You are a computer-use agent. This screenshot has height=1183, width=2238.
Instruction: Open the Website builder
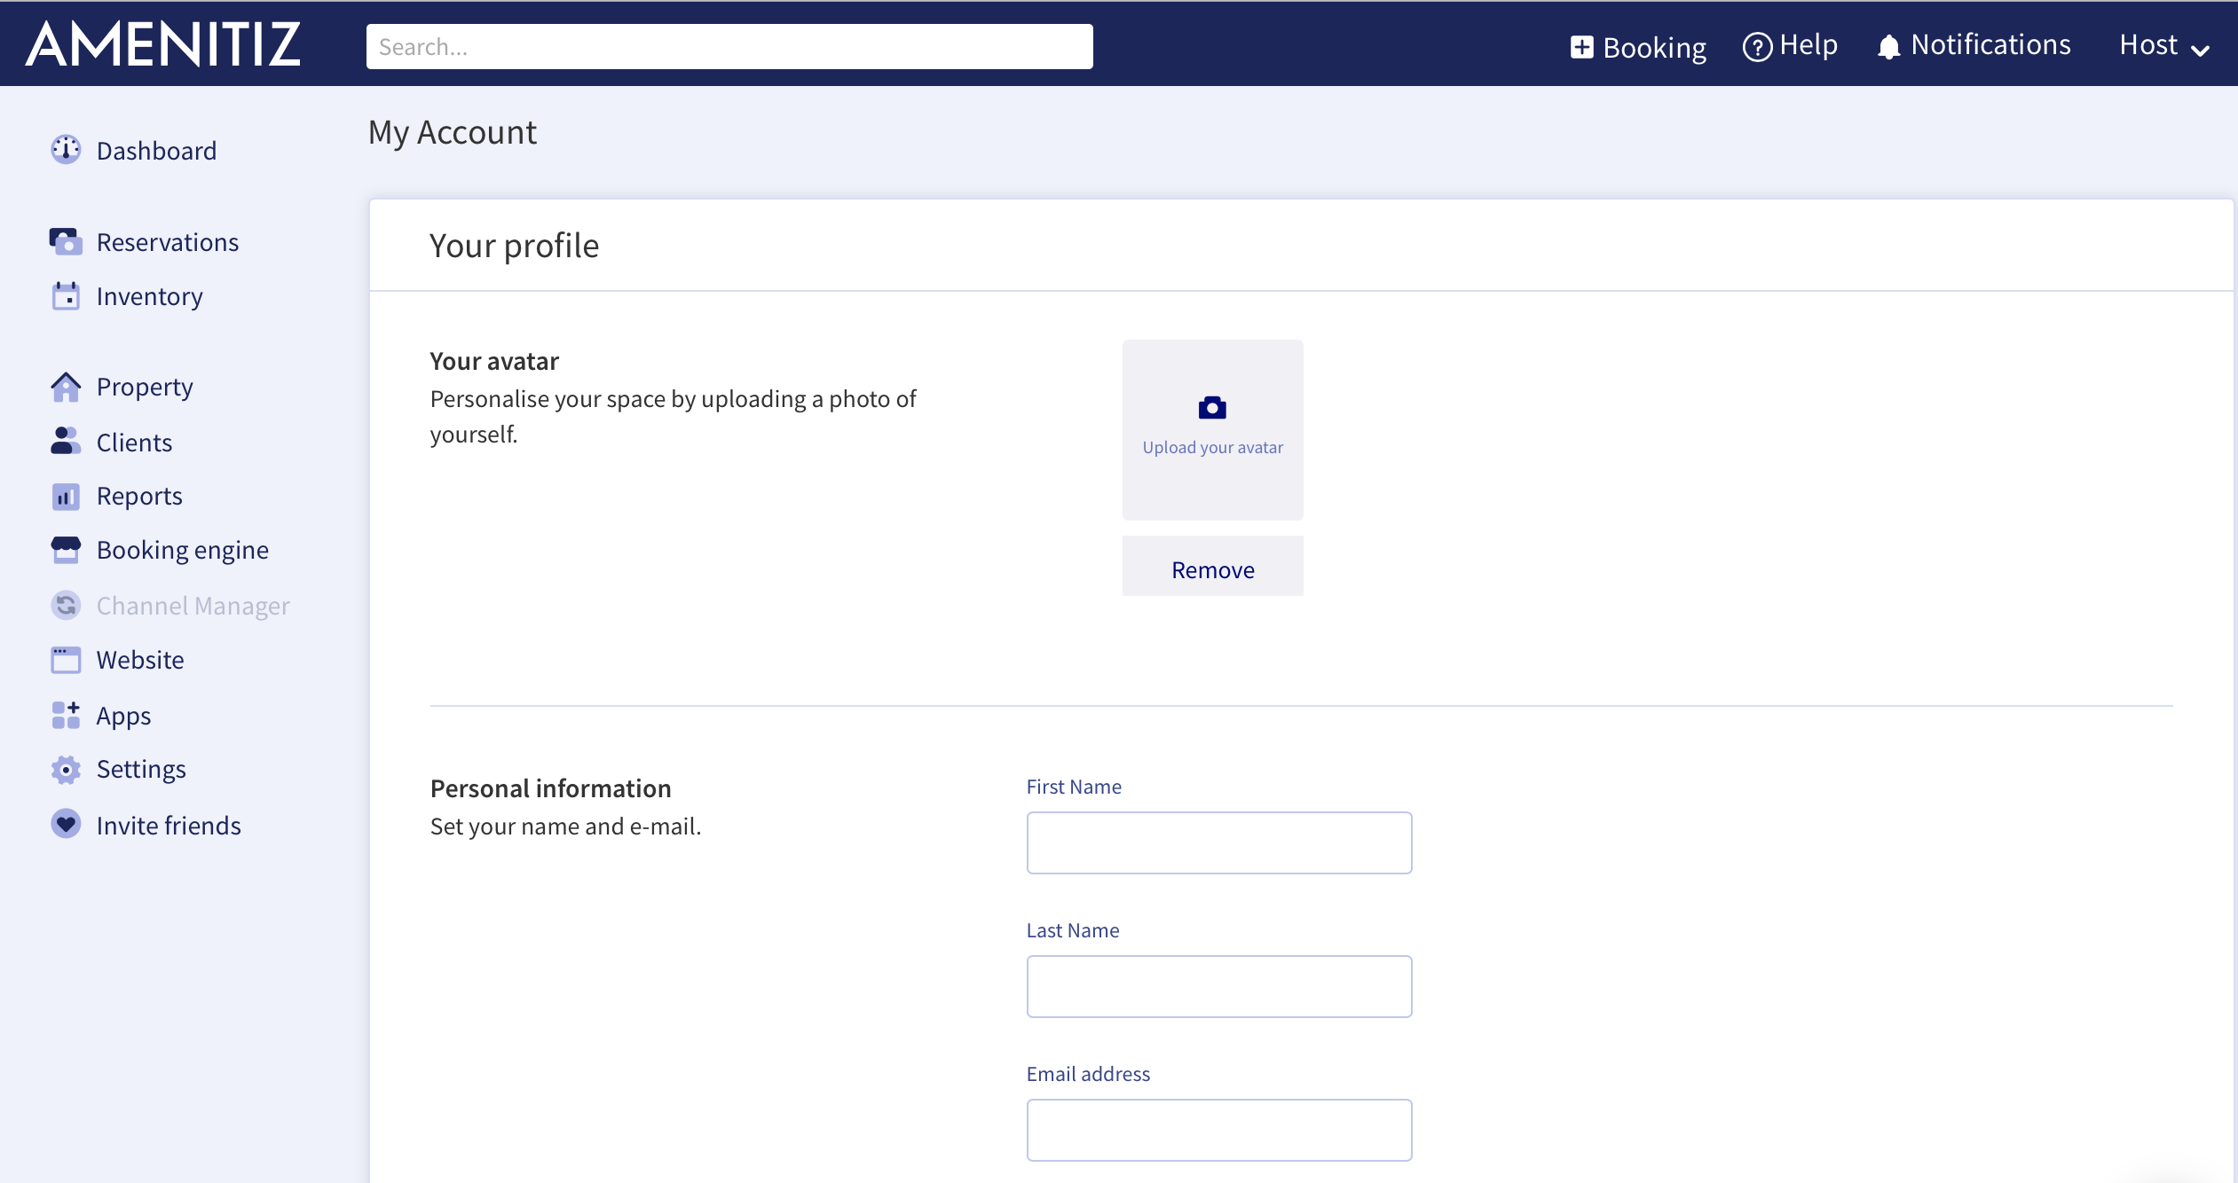tap(140, 660)
